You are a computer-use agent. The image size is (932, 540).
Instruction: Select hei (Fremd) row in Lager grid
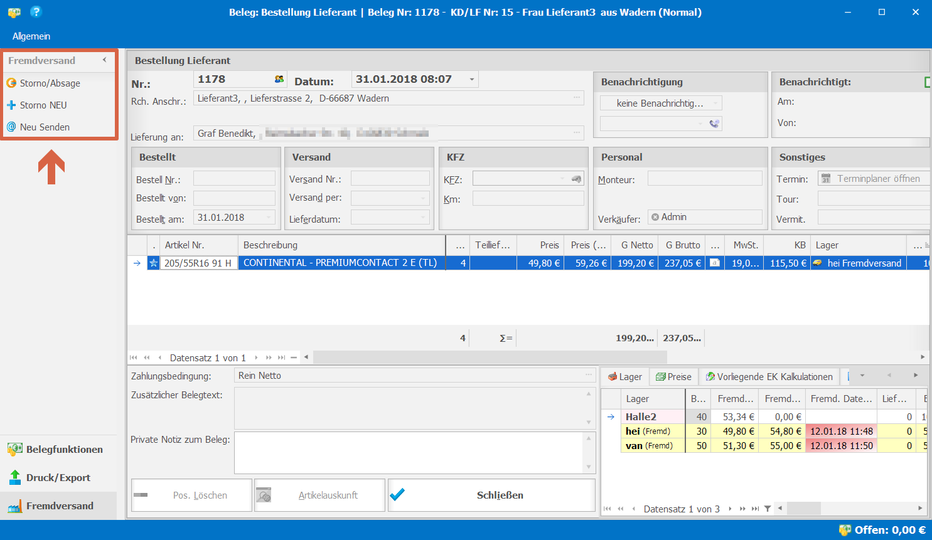point(764,431)
